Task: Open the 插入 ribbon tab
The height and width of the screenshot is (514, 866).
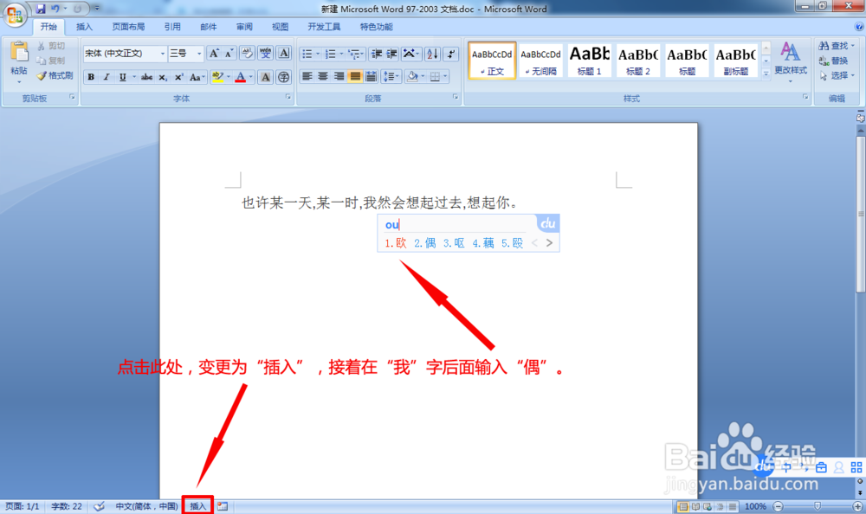Action: click(84, 27)
